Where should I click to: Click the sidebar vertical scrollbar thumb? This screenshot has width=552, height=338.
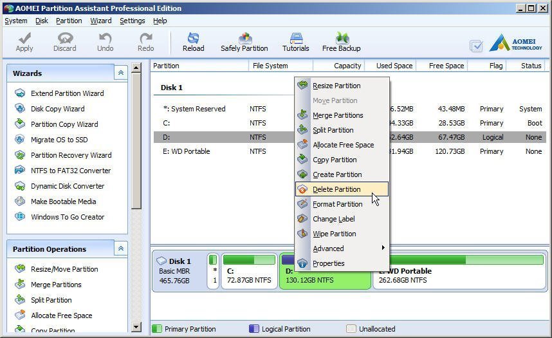[136, 141]
